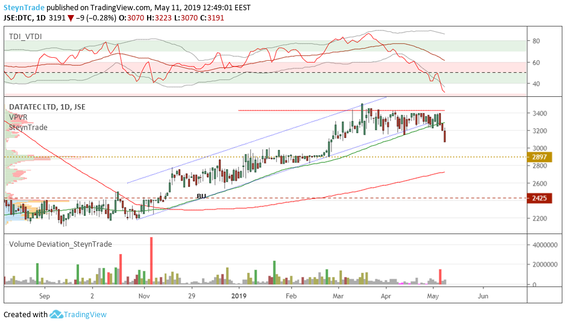The width and height of the screenshot is (566, 325).
Task: Click the Nov label on time axis
Action: (x=144, y=296)
